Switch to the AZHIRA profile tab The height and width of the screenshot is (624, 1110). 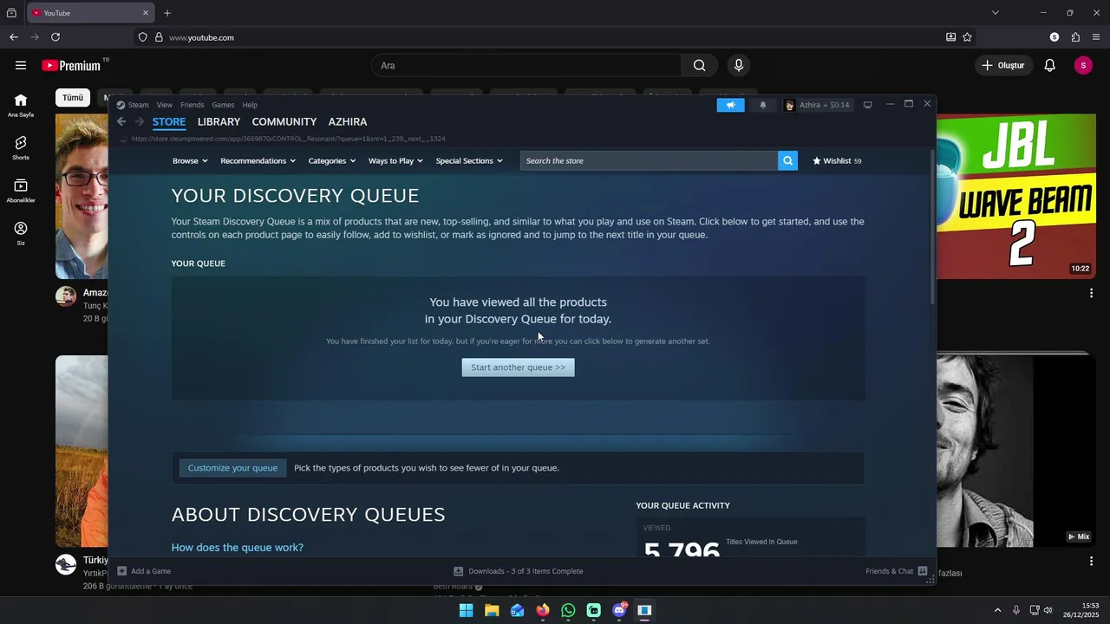pos(348,122)
